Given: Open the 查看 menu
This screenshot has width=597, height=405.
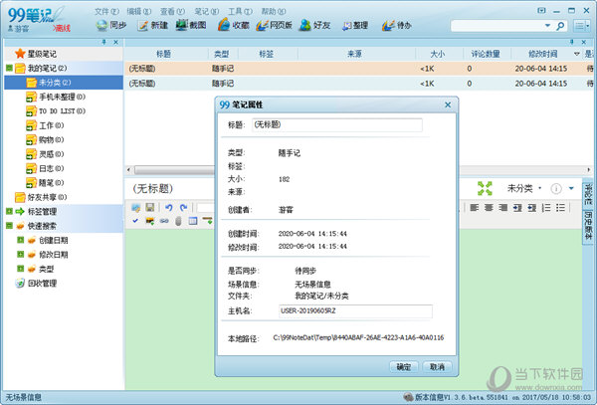Looking at the screenshot, I should point(172,11).
